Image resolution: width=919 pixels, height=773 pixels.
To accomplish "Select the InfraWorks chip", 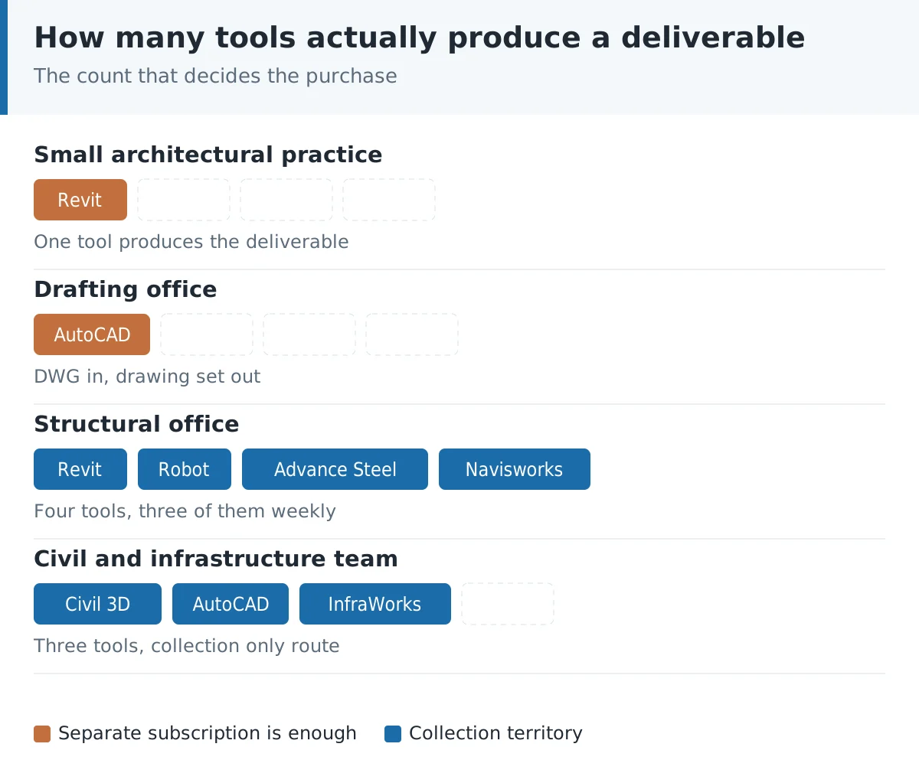I will (x=375, y=604).
